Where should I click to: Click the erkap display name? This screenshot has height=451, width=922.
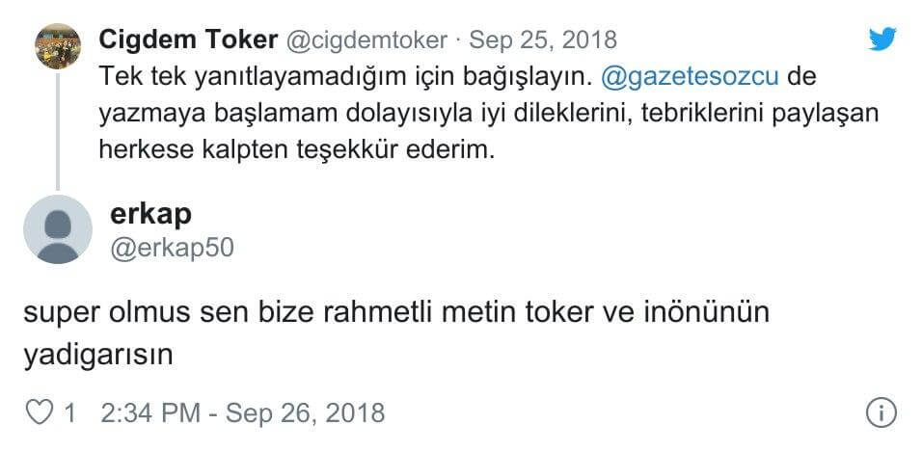151,214
